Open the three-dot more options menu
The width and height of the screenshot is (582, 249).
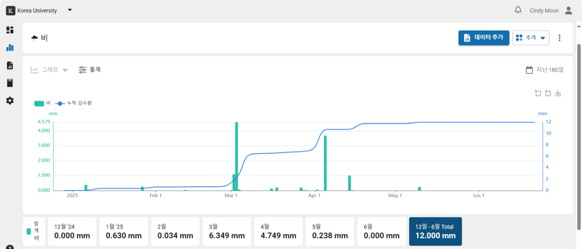click(x=559, y=38)
